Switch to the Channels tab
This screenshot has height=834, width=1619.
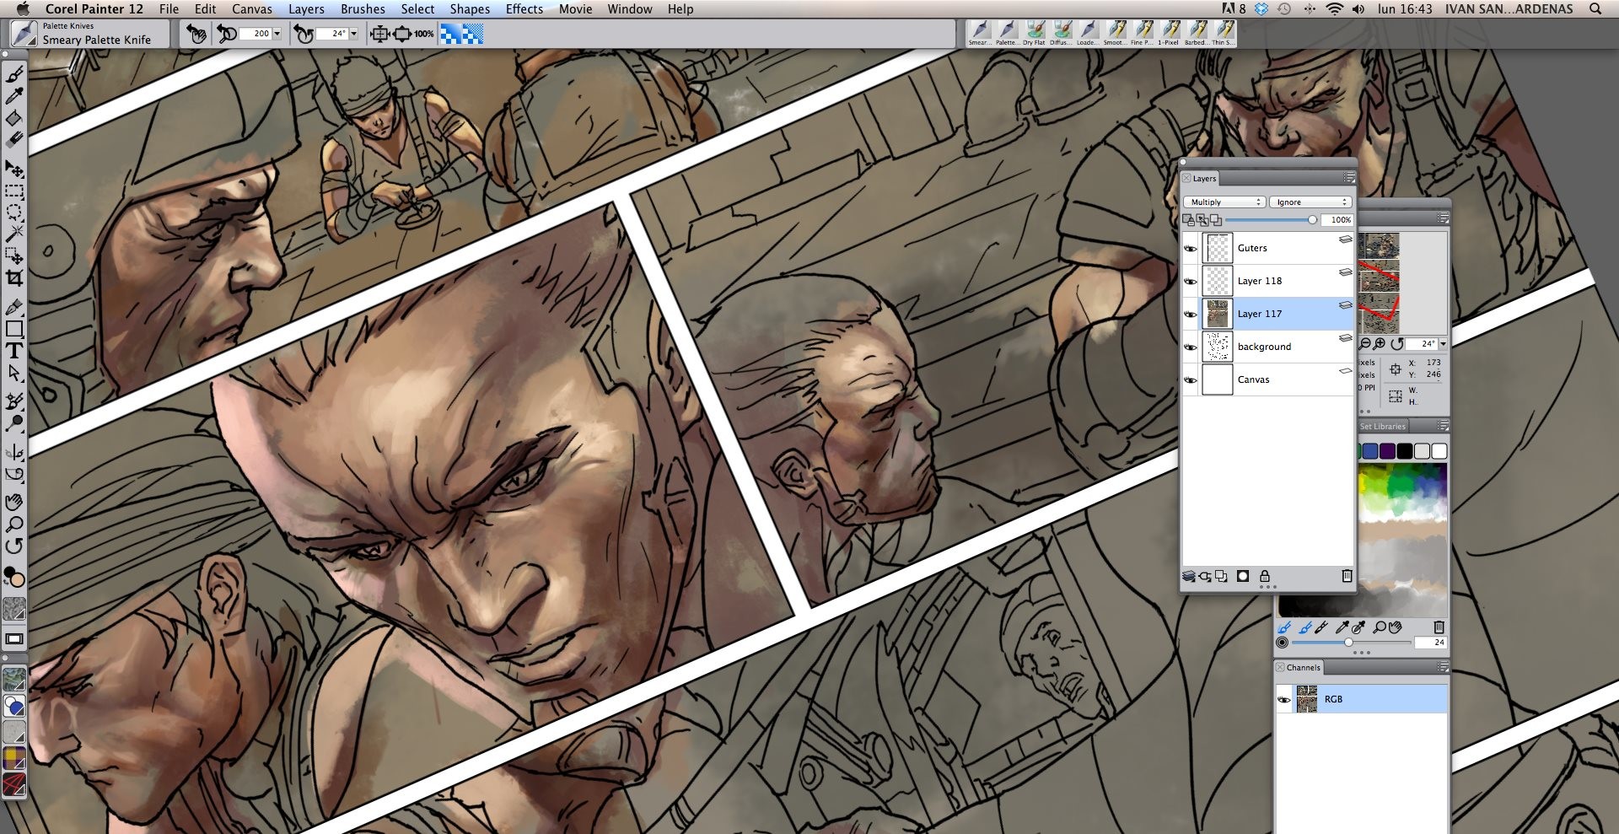1304,667
